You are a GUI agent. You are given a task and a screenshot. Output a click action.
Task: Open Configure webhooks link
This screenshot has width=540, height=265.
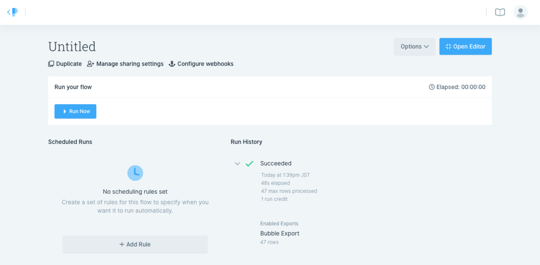click(205, 64)
